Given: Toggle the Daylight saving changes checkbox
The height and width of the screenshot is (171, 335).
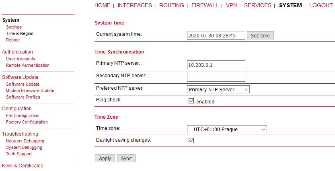Looking at the screenshot, I should [x=191, y=140].
